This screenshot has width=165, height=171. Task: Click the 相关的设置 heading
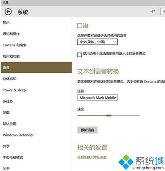click(92, 147)
